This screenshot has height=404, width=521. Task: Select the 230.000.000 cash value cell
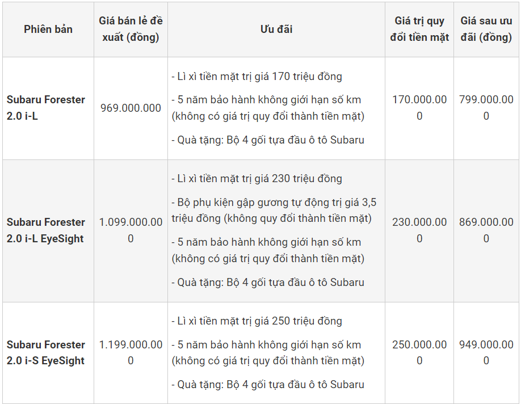click(x=419, y=230)
